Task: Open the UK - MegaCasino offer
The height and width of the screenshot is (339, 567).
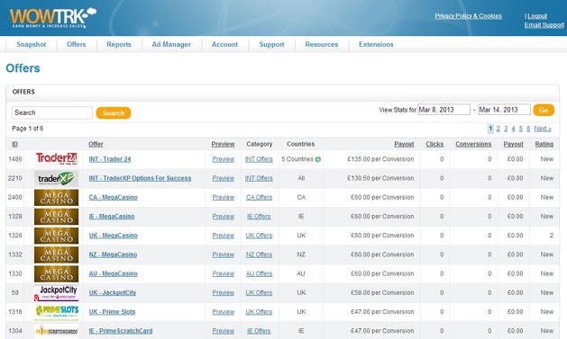Action: coord(114,236)
